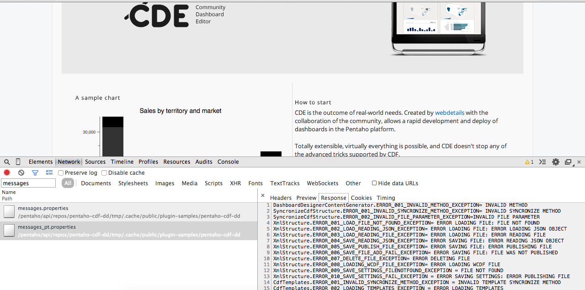Switch to the Console panel
Viewport: 585px width, 290px height.
click(x=228, y=162)
